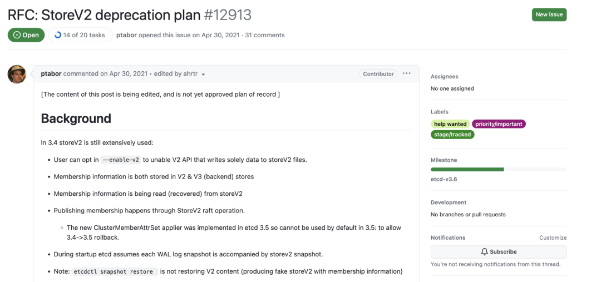The image size is (601, 282).
Task: Open the Customize notifications link
Action: pyautogui.click(x=553, y=238)
